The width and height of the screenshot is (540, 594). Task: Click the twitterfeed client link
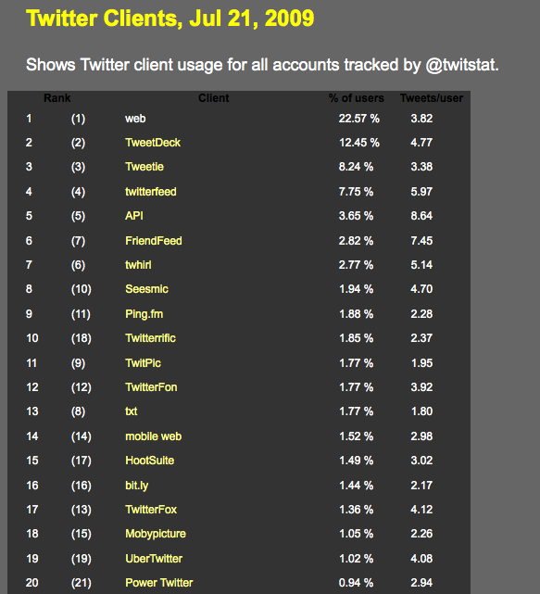pyautogui.click(x=151, y=192)
